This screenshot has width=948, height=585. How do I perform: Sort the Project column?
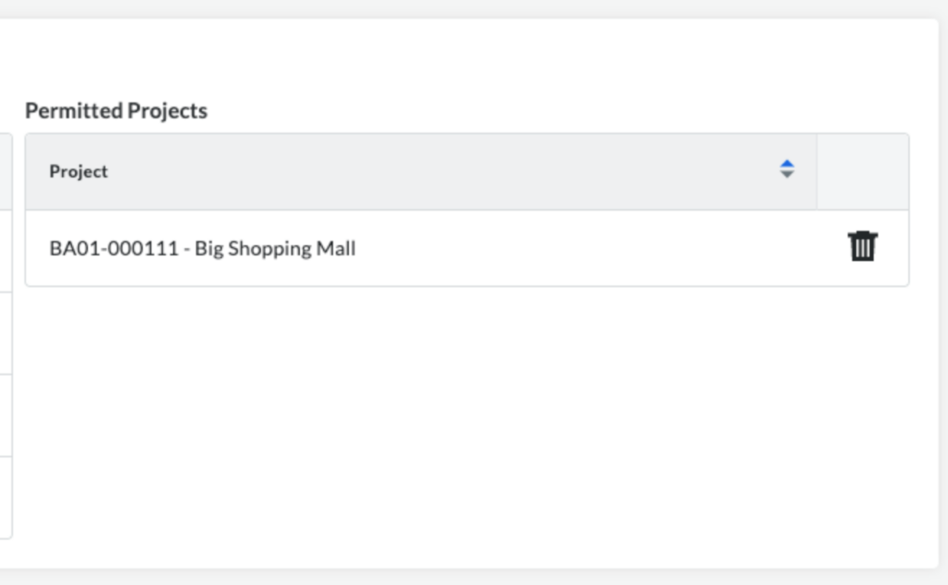tap(787, 169)
